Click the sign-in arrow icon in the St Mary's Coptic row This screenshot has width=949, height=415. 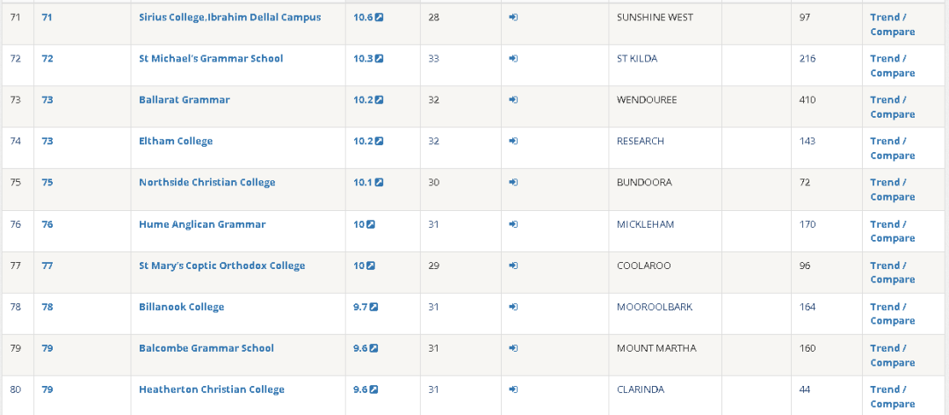pos(513,266)
